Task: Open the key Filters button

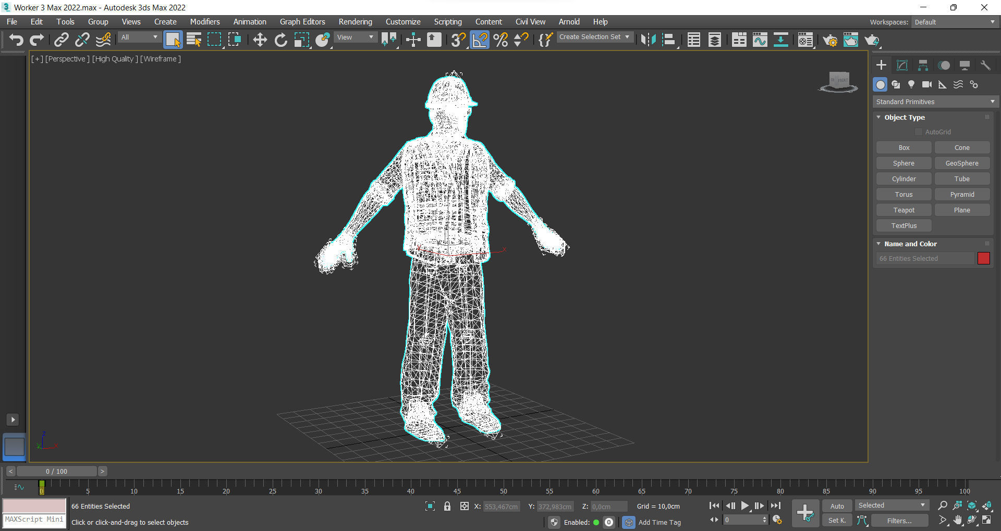Action: click(899, 521)
